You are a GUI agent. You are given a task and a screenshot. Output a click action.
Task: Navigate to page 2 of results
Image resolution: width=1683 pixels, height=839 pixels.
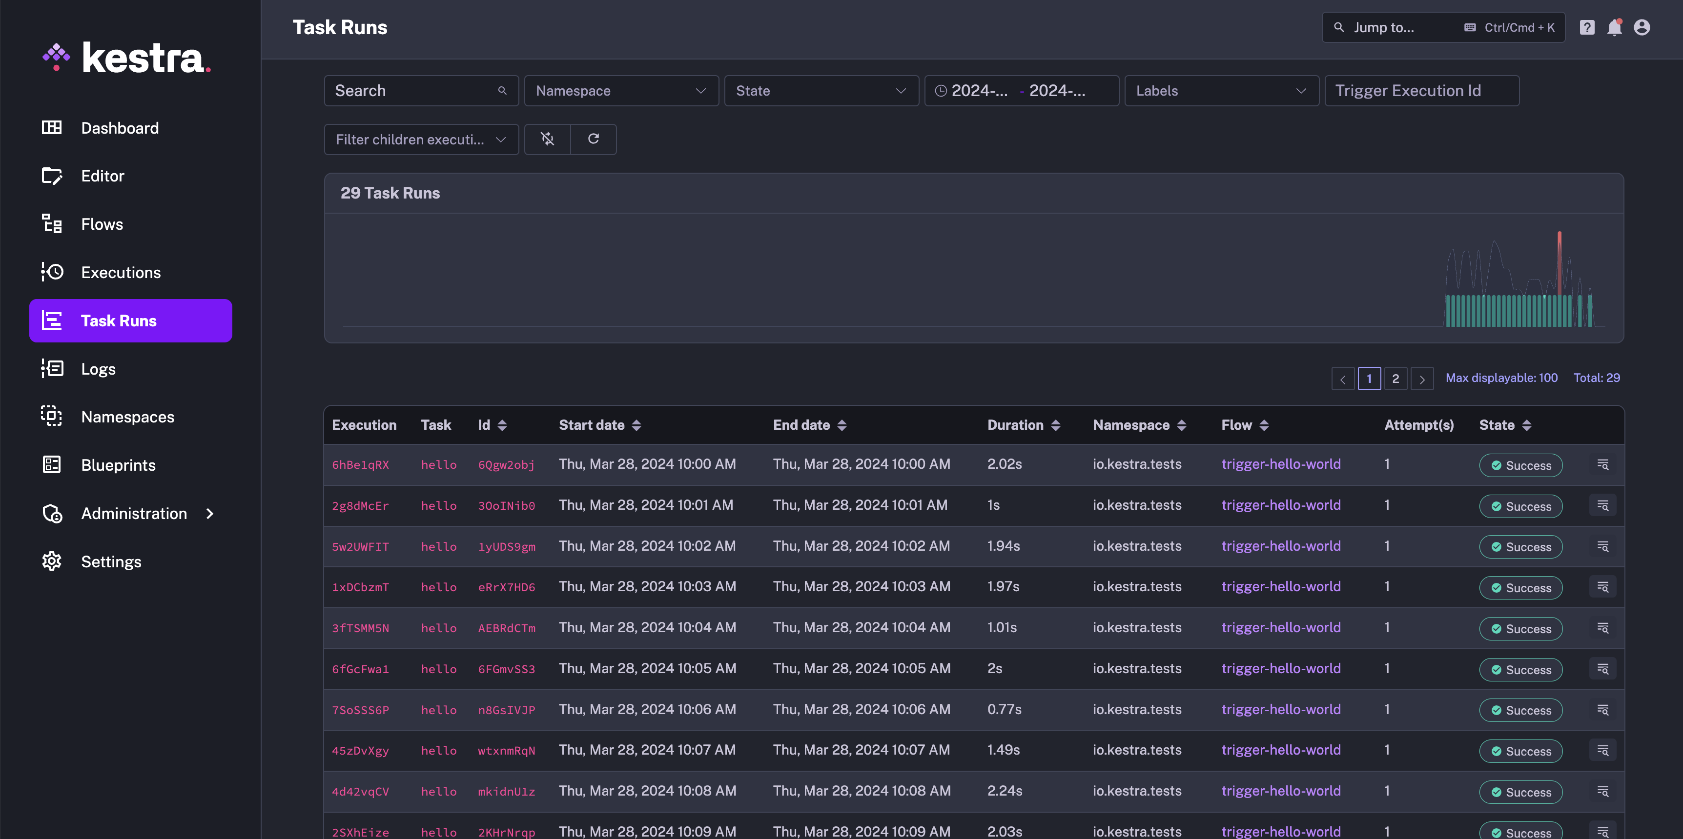[x=1396, y=378]
